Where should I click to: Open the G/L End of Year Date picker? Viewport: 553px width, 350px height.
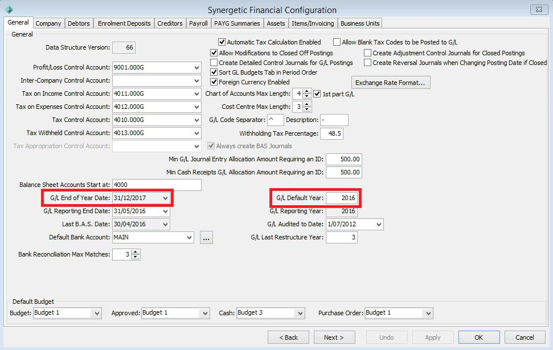tap(165, 198)
